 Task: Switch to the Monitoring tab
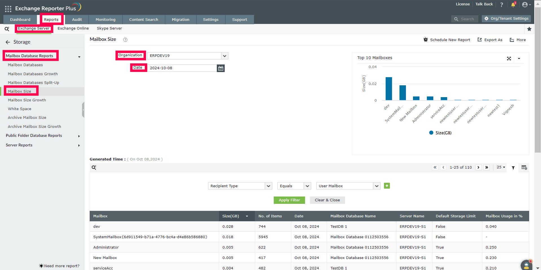(106, 19)
